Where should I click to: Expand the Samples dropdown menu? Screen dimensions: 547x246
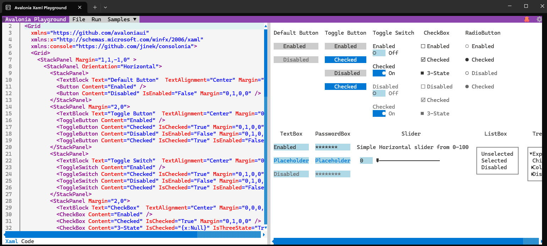122,19
